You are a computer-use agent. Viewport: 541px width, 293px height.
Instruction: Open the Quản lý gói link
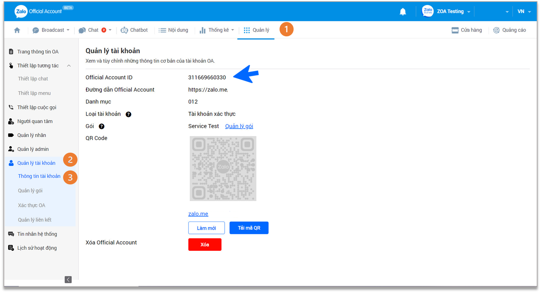(239, 126)
